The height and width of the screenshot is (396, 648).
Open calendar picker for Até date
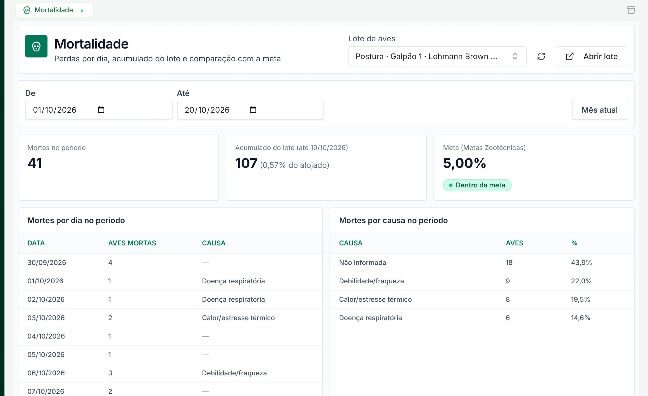point(253,110)
